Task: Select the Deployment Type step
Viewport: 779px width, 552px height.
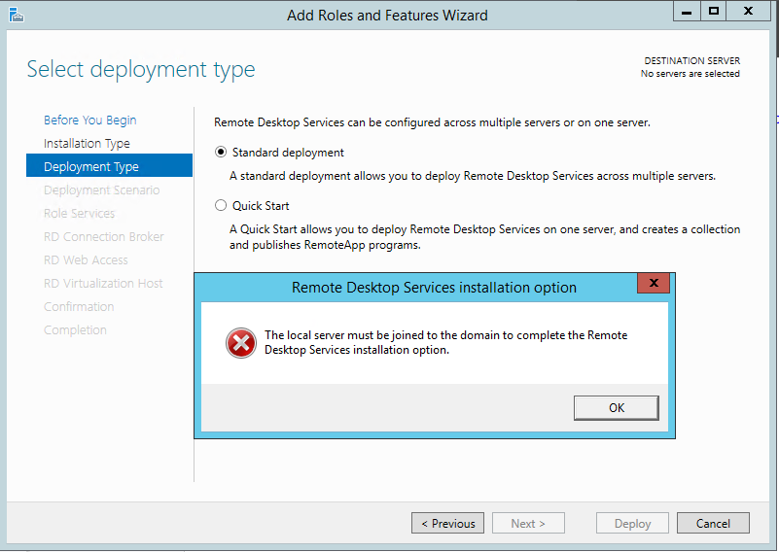Action: pos(109,165)
